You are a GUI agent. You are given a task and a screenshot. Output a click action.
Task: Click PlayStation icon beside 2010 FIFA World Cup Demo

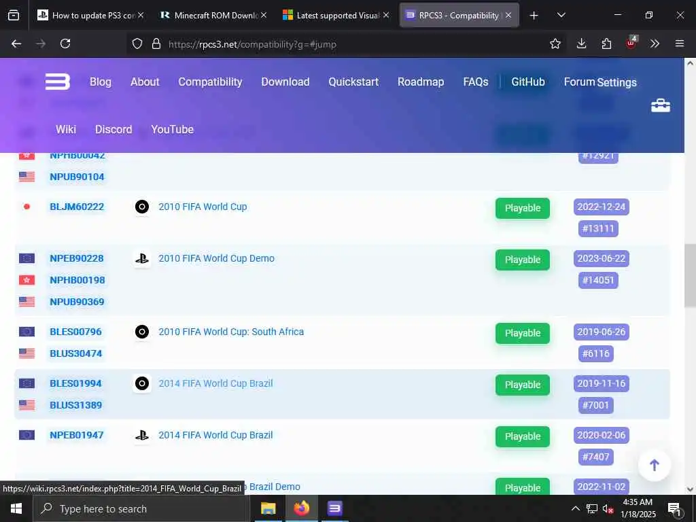(x=142, y=258)
